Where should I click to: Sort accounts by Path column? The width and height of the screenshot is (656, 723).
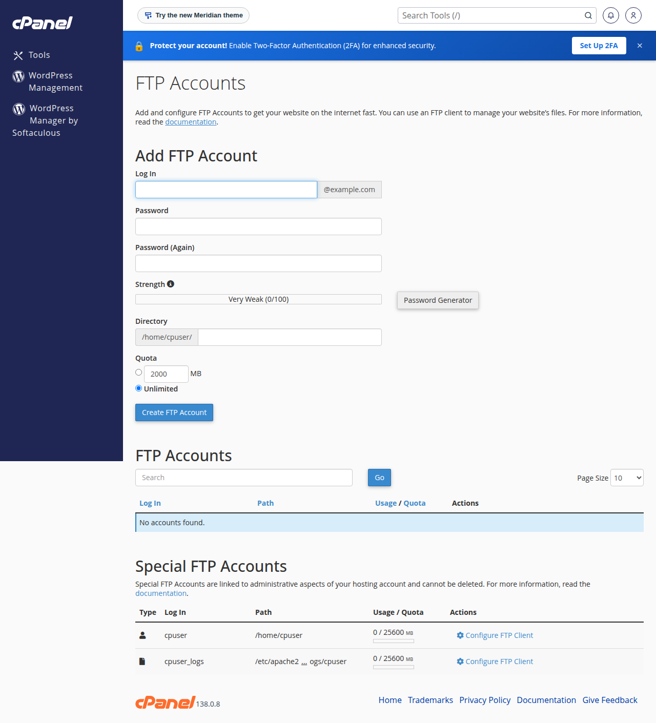point(265,503)
